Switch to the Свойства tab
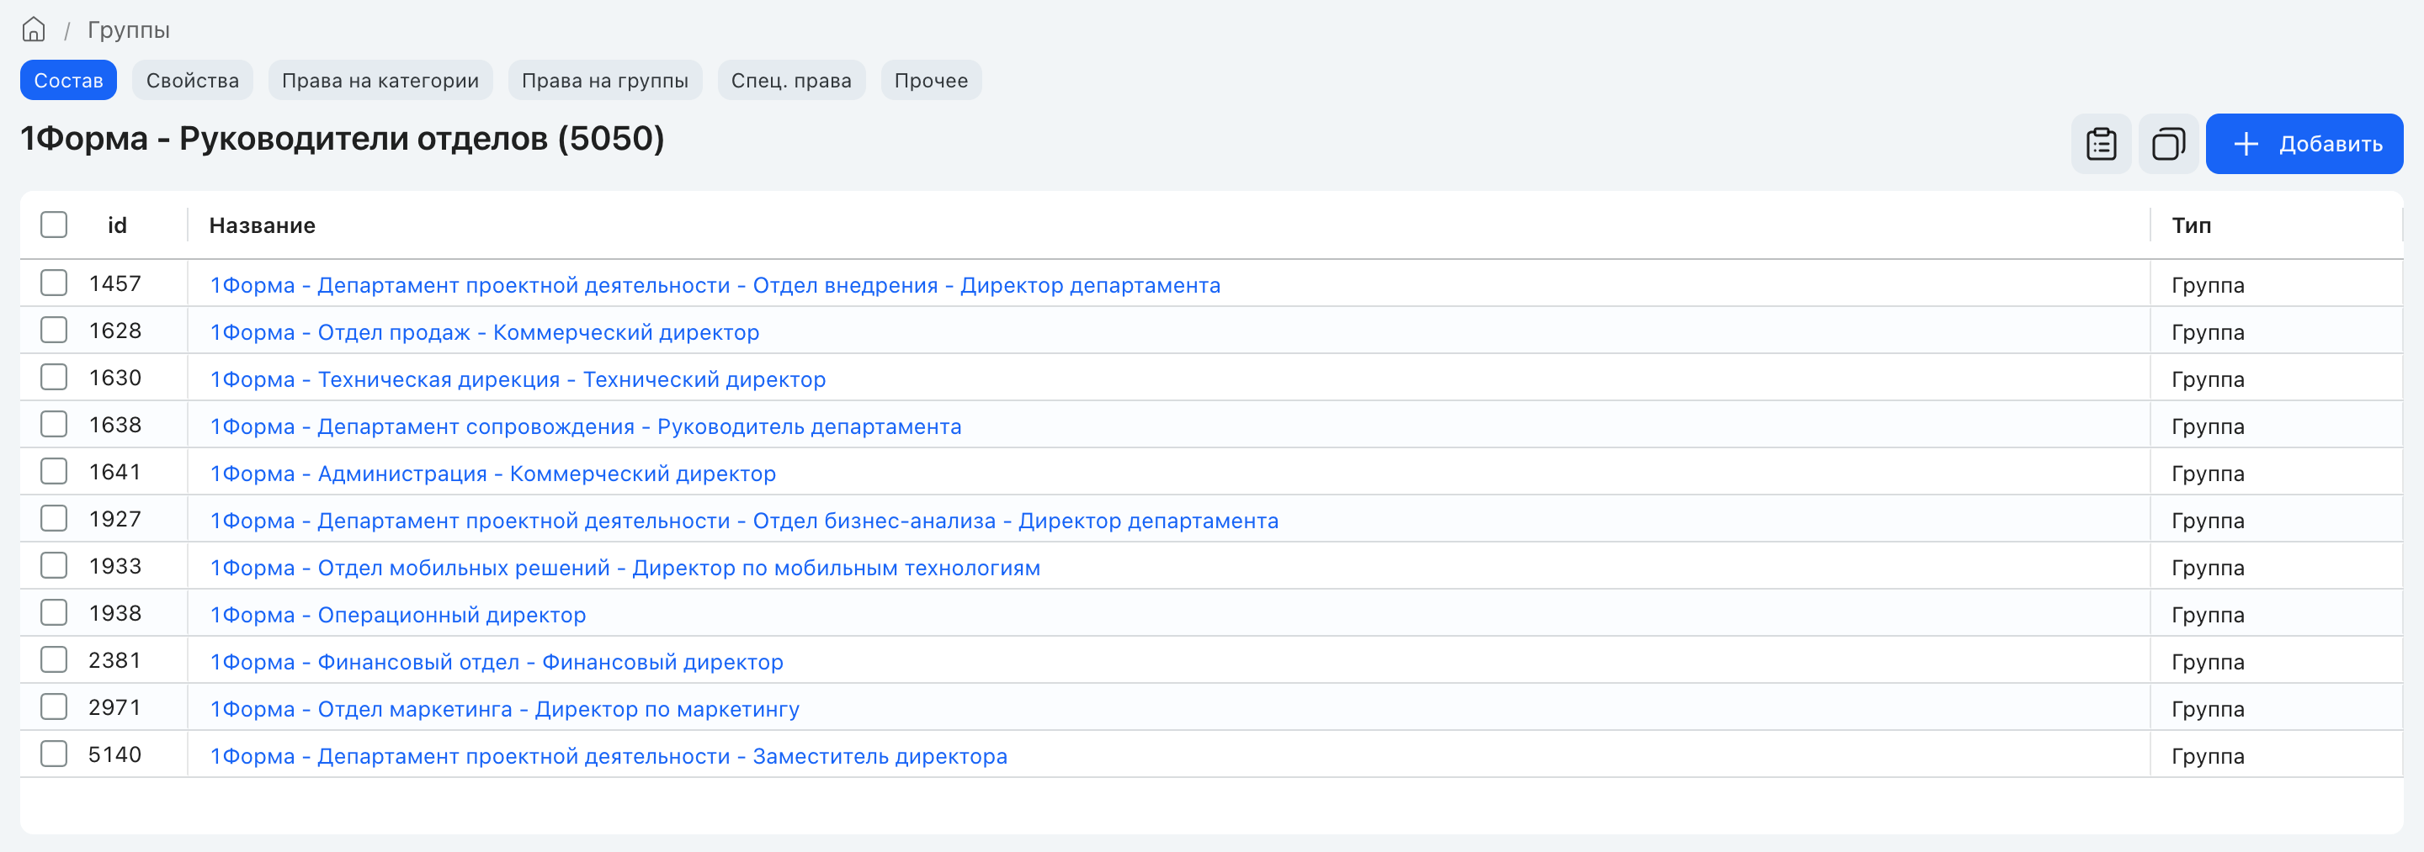Image resolution: width=2424 pixels, height=852 pixels. tap(193, 81)
